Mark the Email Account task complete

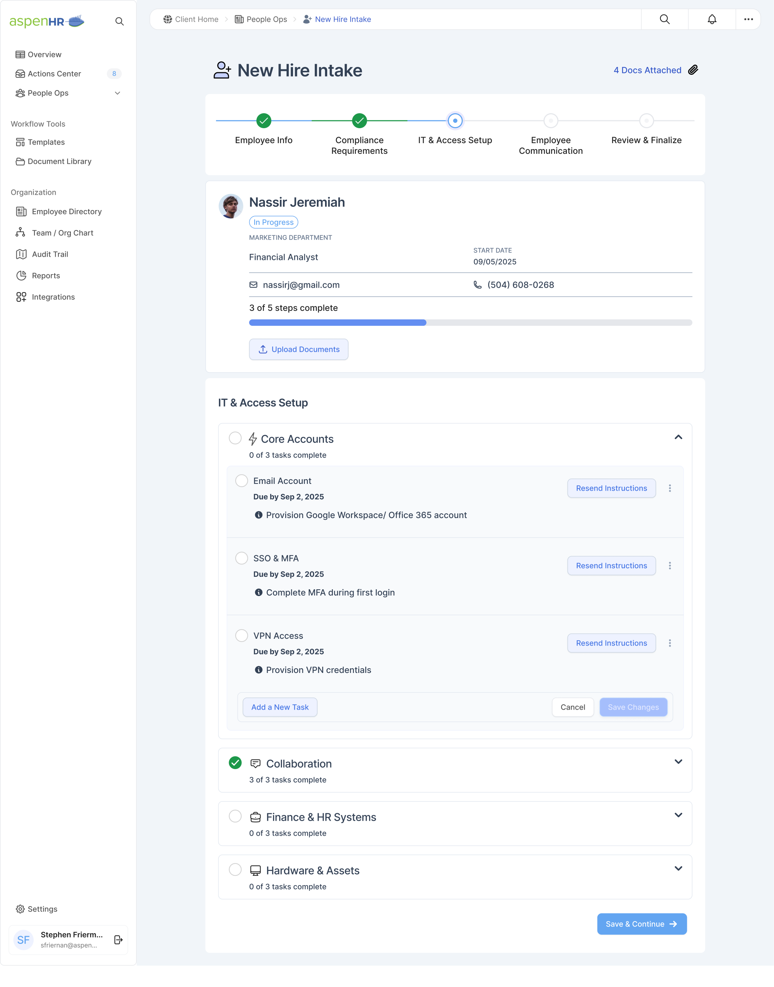pos(241,480)
